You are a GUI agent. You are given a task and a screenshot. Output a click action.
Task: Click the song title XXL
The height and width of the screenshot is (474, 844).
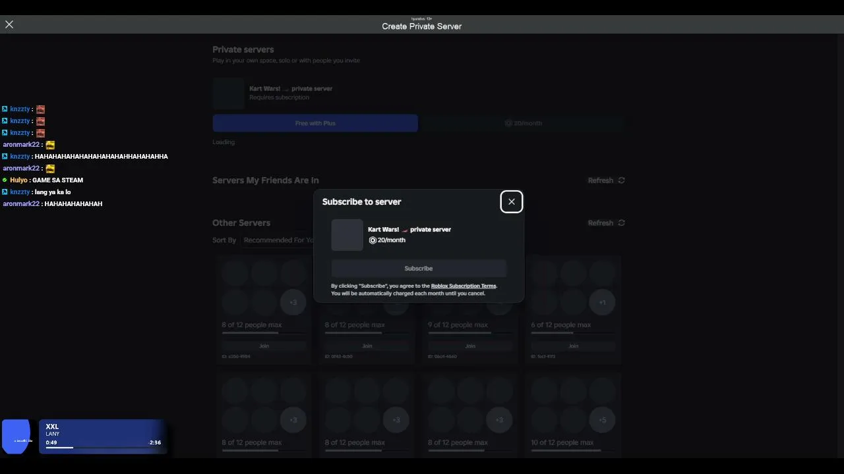(52, 427)
